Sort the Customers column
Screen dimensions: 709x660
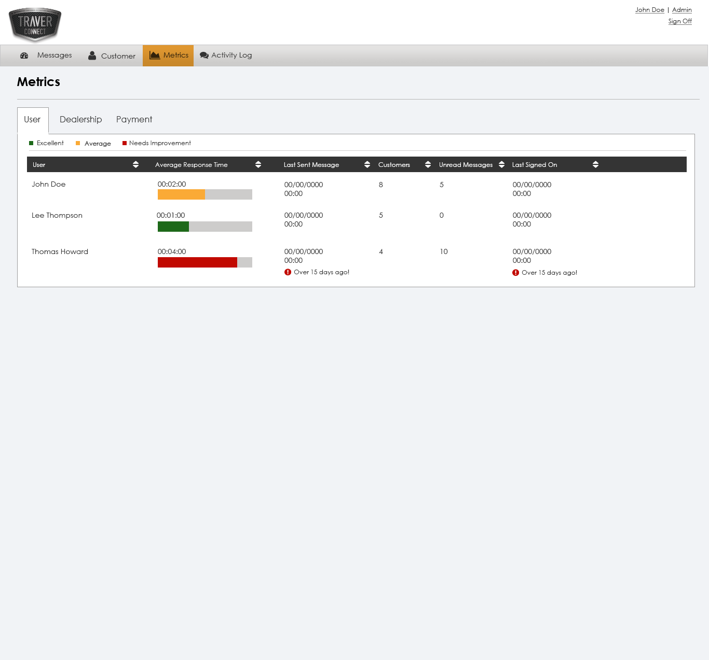428,164
